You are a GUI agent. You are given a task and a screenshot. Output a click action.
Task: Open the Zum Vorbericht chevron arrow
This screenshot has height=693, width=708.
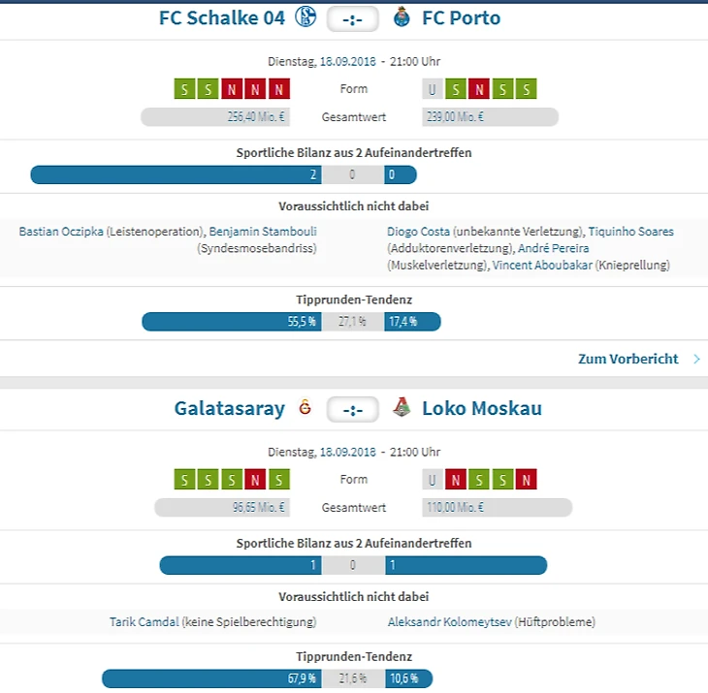[696, 359]
